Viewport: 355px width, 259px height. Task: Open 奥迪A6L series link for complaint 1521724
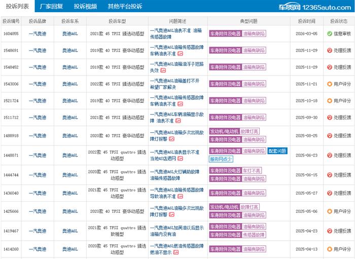(x=70, y=101)
